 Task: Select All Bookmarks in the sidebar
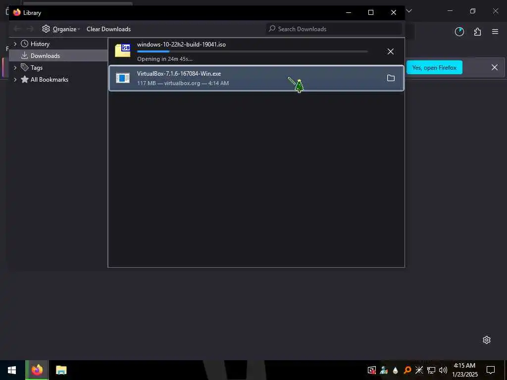pos(49,80)
